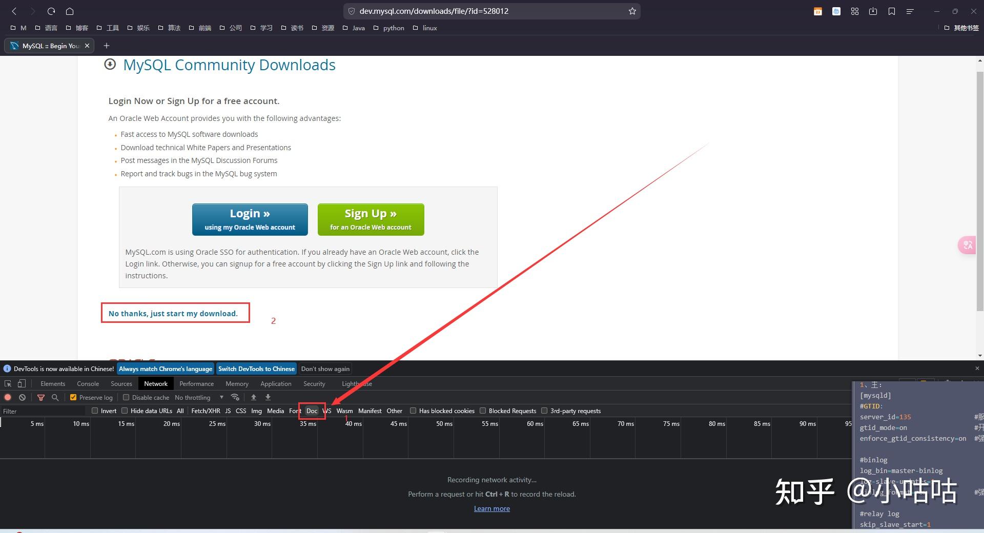Export HAR file download arrow
The width and height of the screenshot is (984, 533).
click(268, 397)
